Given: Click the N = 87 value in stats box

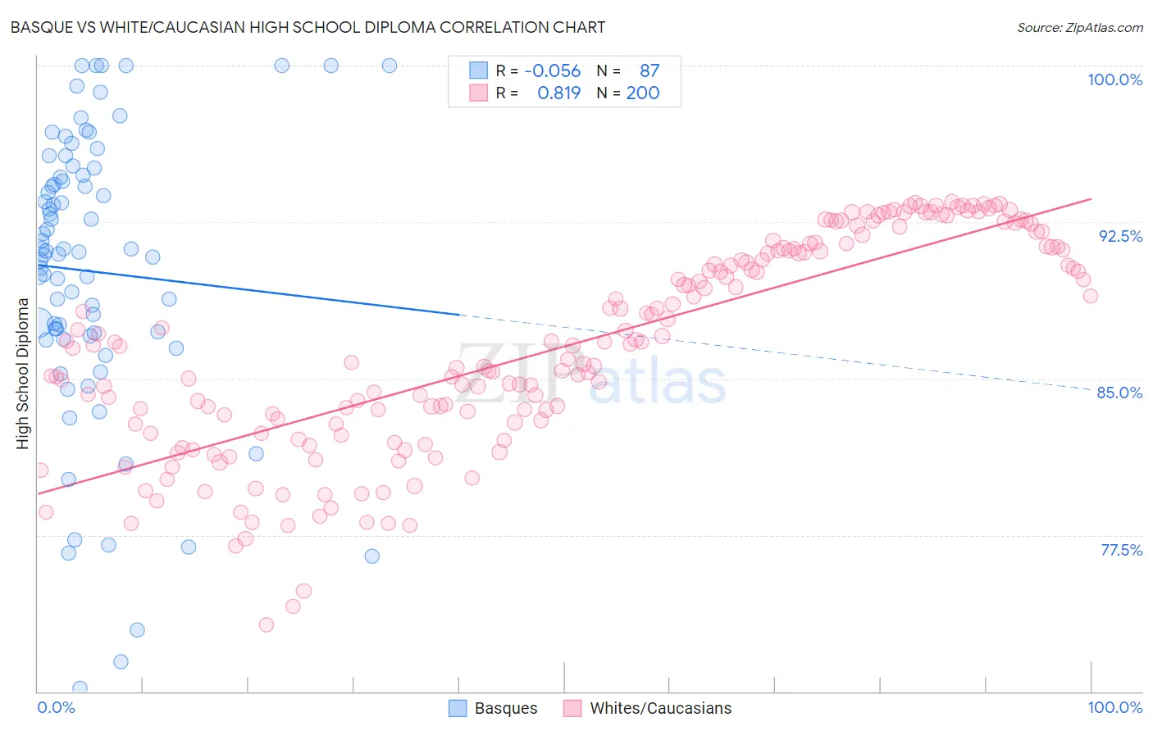Looking at the screenshot, I should tap(628, 70).
